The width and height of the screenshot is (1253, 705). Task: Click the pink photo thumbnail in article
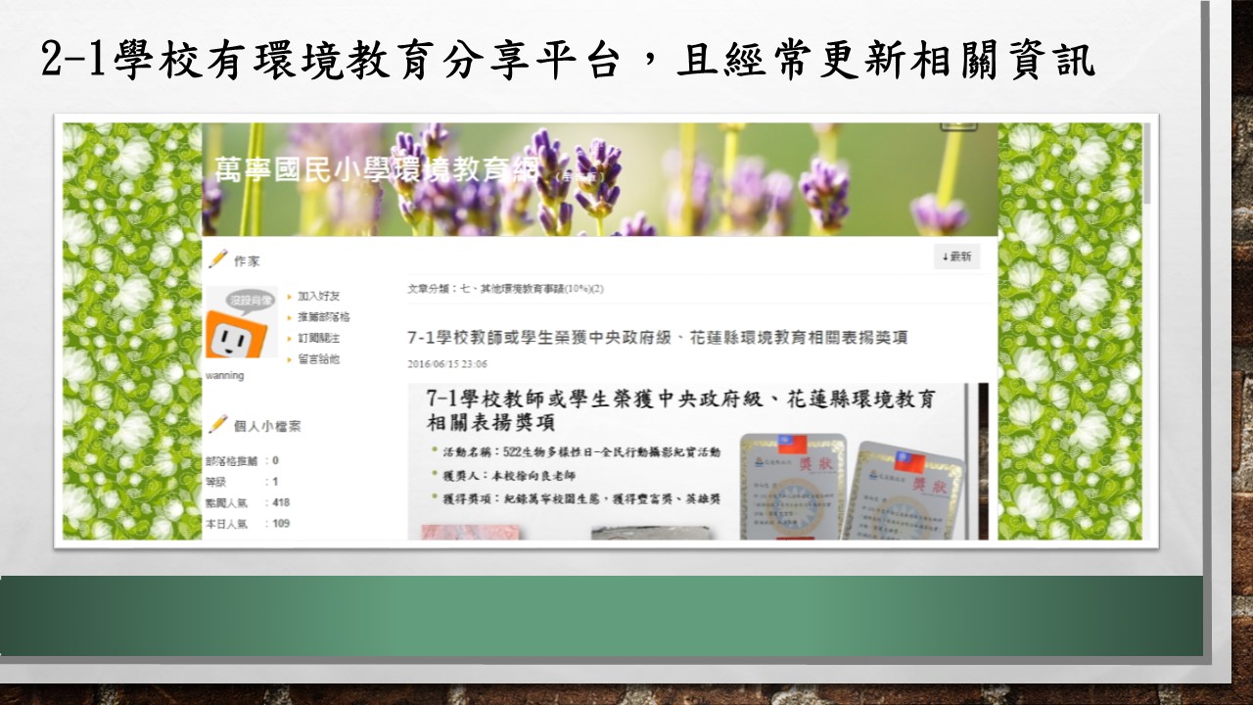tap(469, 532)
